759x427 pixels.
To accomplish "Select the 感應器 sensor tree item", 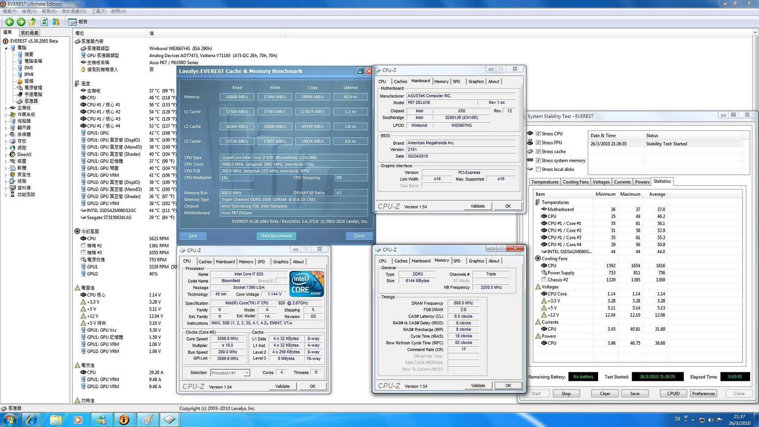I will (x=31, y=101).
